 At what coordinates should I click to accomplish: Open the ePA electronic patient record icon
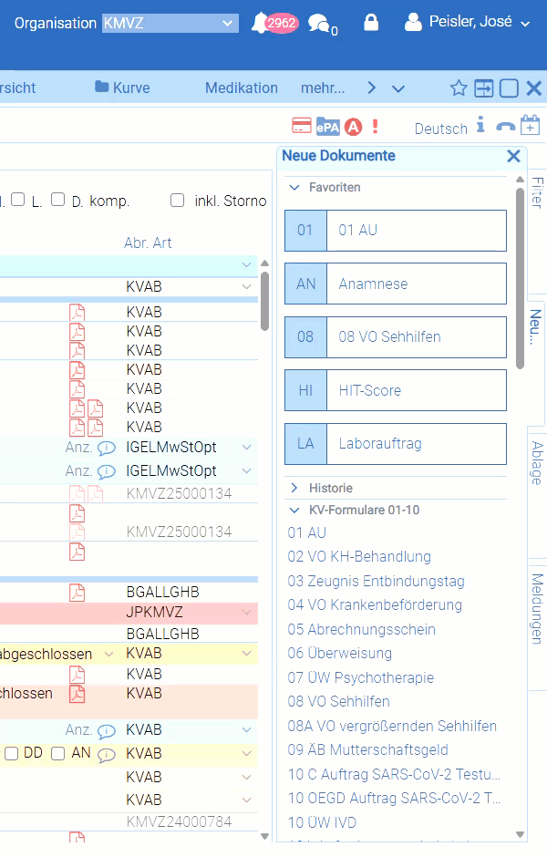click(x=327, y=127)
